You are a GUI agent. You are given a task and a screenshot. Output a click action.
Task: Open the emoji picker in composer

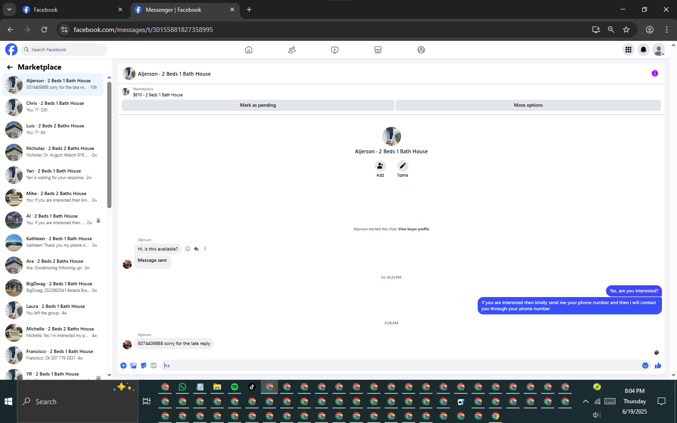coord(646,365)
